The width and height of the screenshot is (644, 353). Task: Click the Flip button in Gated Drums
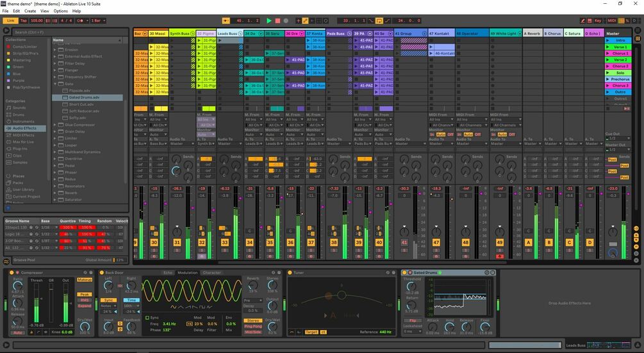click(413, 320)
